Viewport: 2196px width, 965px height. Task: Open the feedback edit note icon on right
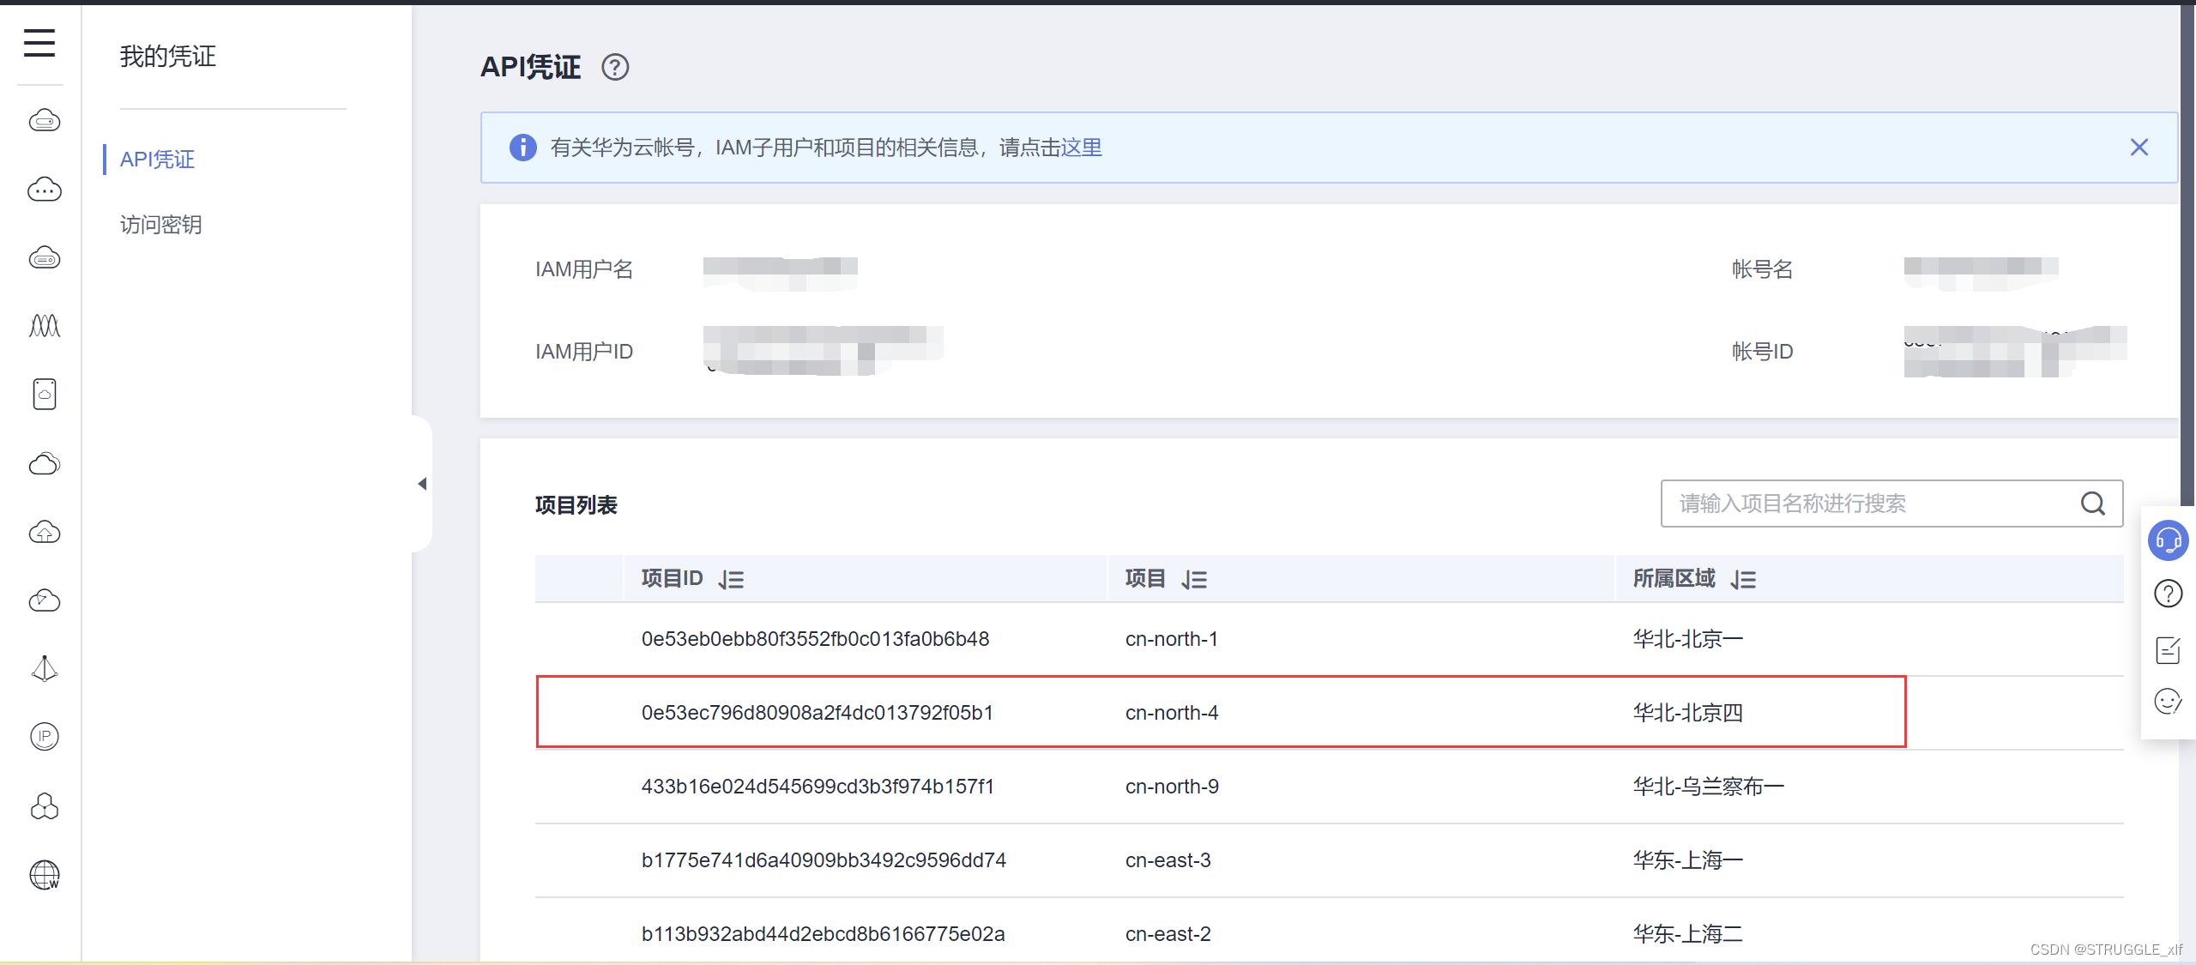2168,650
